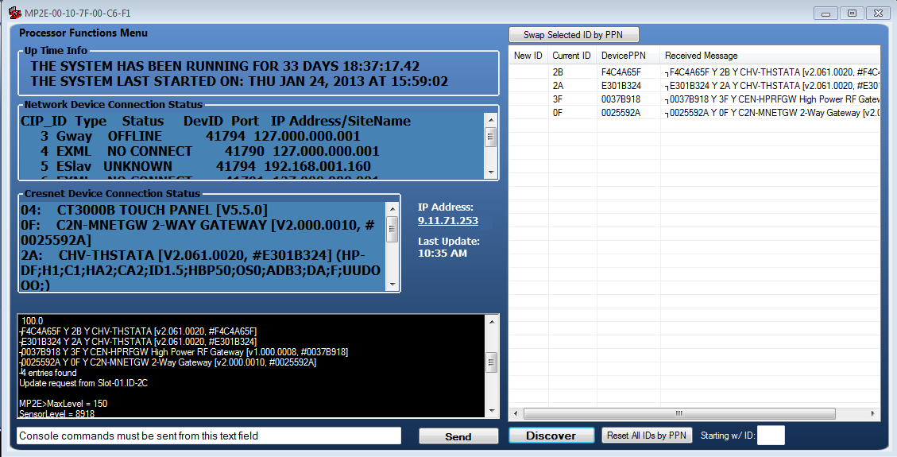Screen dimensions: 897x457
Task: Click up arrow of Cresnet Device status scrollbar
Action: (x=392, y=209)
